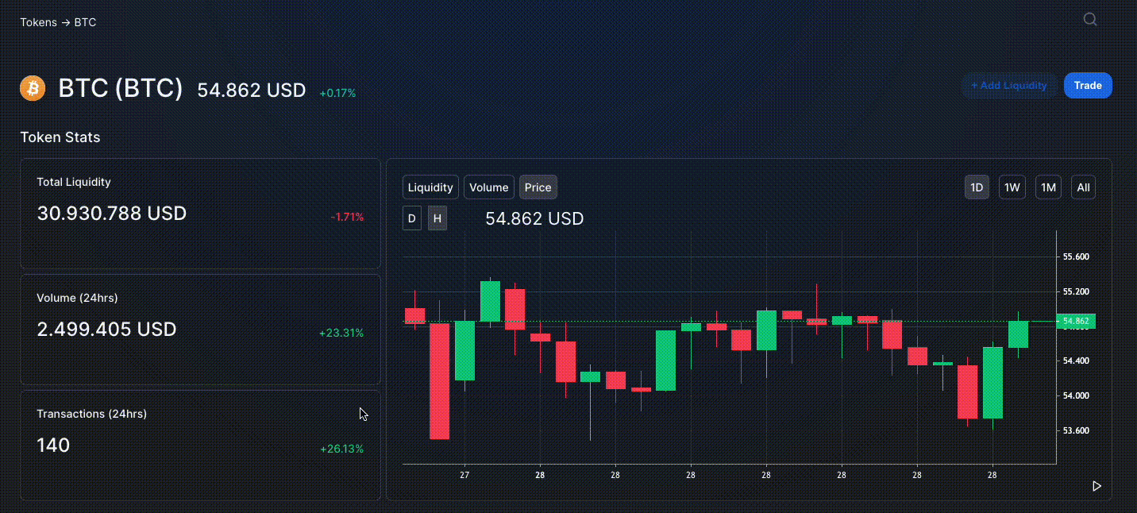1137x513 pixels.
Task: Switch chart to Volume tab
Action: point(489,187)
